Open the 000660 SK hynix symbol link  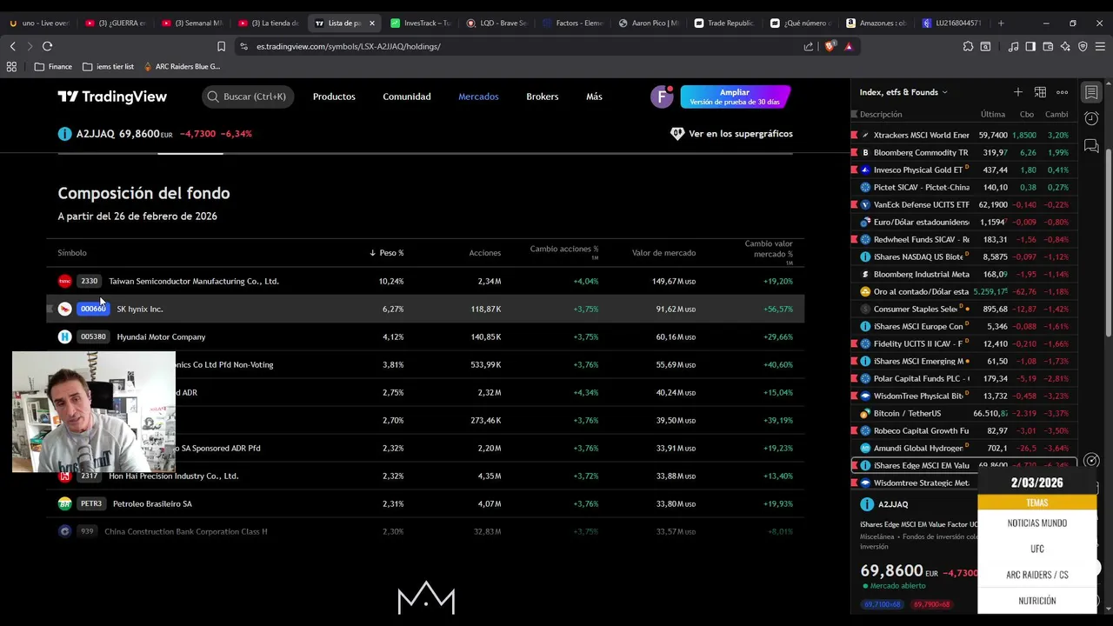pyautogui.click(x=93, y=309)
